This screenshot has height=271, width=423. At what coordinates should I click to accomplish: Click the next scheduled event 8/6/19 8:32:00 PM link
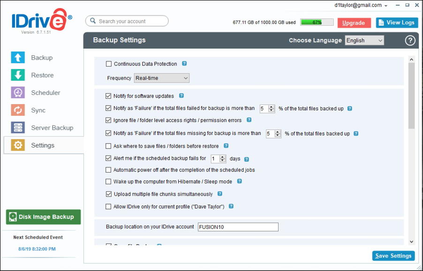click(37, 249)
